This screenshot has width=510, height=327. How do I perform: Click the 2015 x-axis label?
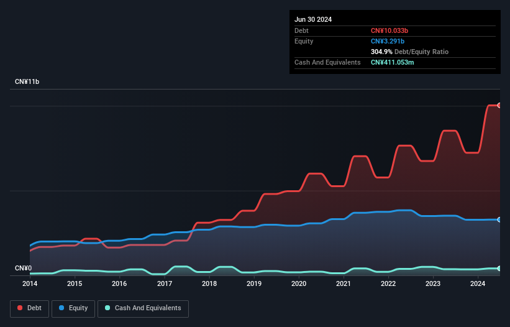click(x=75, y=283)
